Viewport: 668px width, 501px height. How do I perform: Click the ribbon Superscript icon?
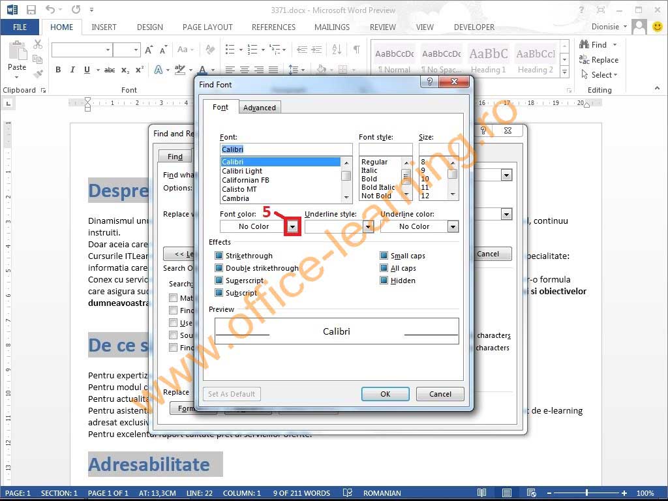tap(140, 70)
